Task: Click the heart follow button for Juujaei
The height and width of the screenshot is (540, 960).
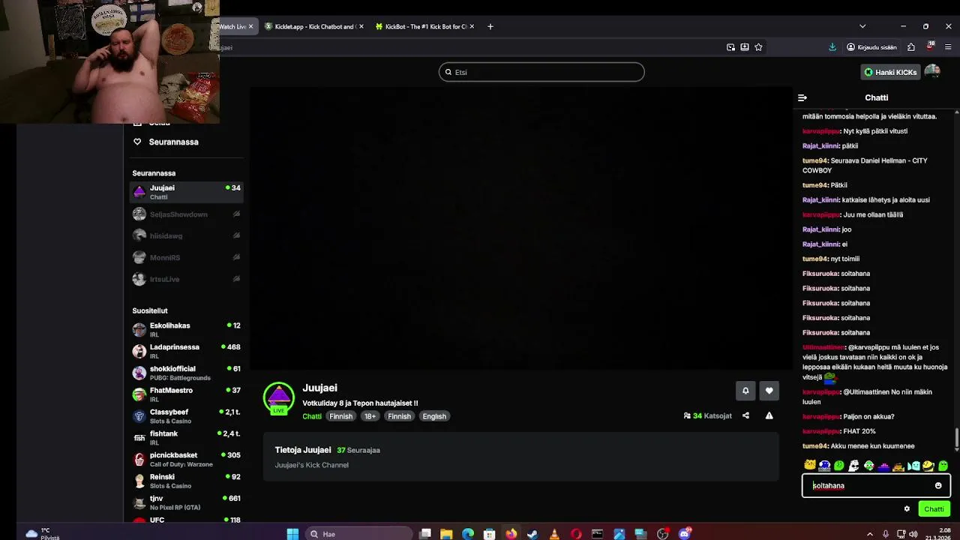Action: pos(769,391)
